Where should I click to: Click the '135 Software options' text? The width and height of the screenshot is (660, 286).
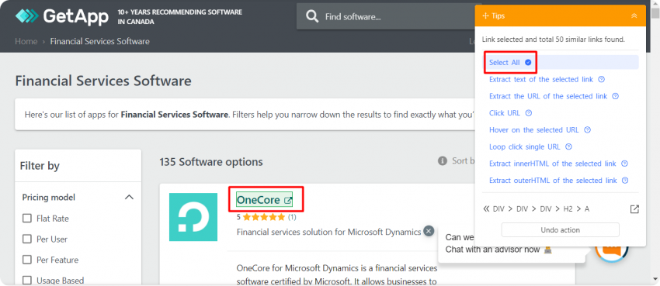pos(211,162)
